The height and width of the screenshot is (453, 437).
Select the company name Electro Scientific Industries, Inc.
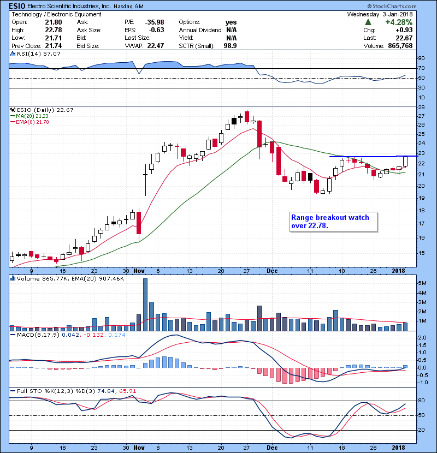coord(69,6)
